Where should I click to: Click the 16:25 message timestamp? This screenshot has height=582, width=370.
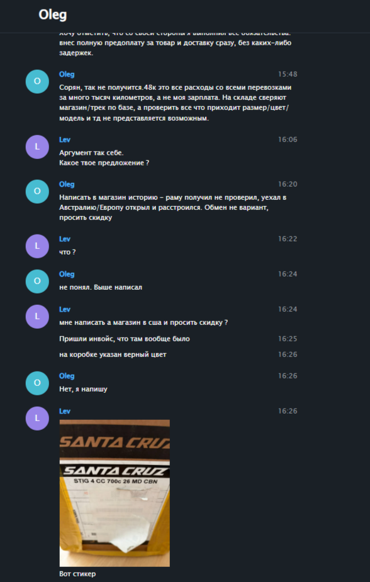[288, 339]
